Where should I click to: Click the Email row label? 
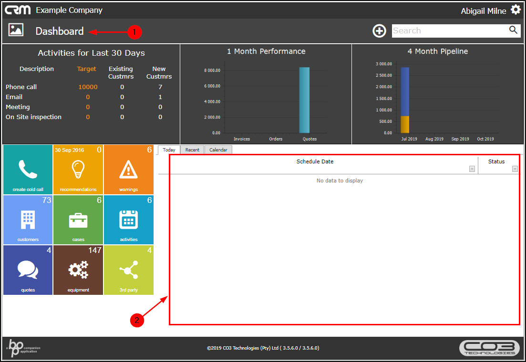tap(14, 97)
